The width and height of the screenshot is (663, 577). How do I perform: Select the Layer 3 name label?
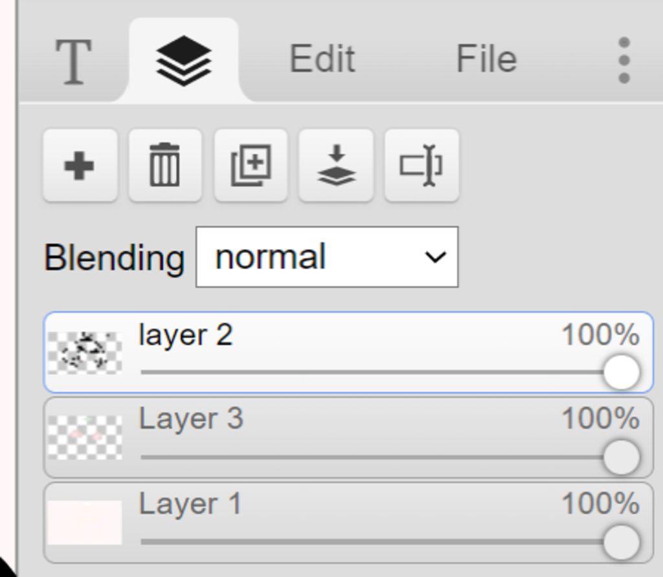[191, 419]
